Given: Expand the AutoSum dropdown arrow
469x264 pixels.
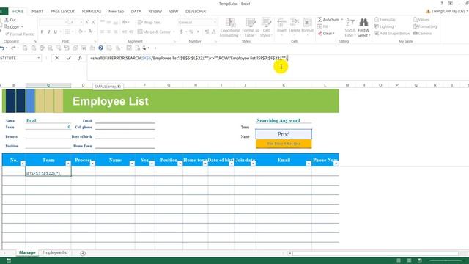Looking at the screenshot, I should [342, 20].
